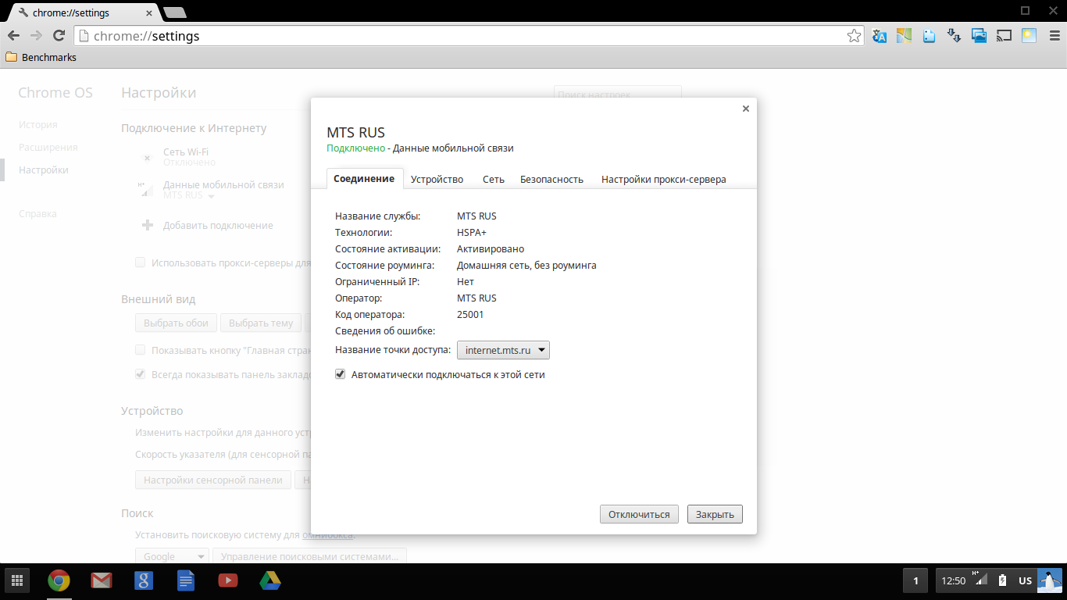Click the Benchmarks bookmark folder
The width and height of the screenshot is (1067, 600).
pos(41,57)
